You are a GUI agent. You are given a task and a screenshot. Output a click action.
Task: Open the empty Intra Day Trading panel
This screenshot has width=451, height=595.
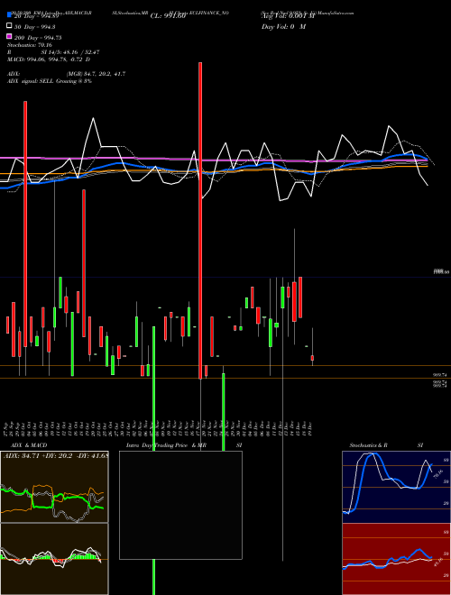[180, 505]
